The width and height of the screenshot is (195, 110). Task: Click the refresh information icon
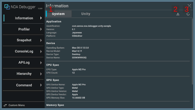(188, 14)
